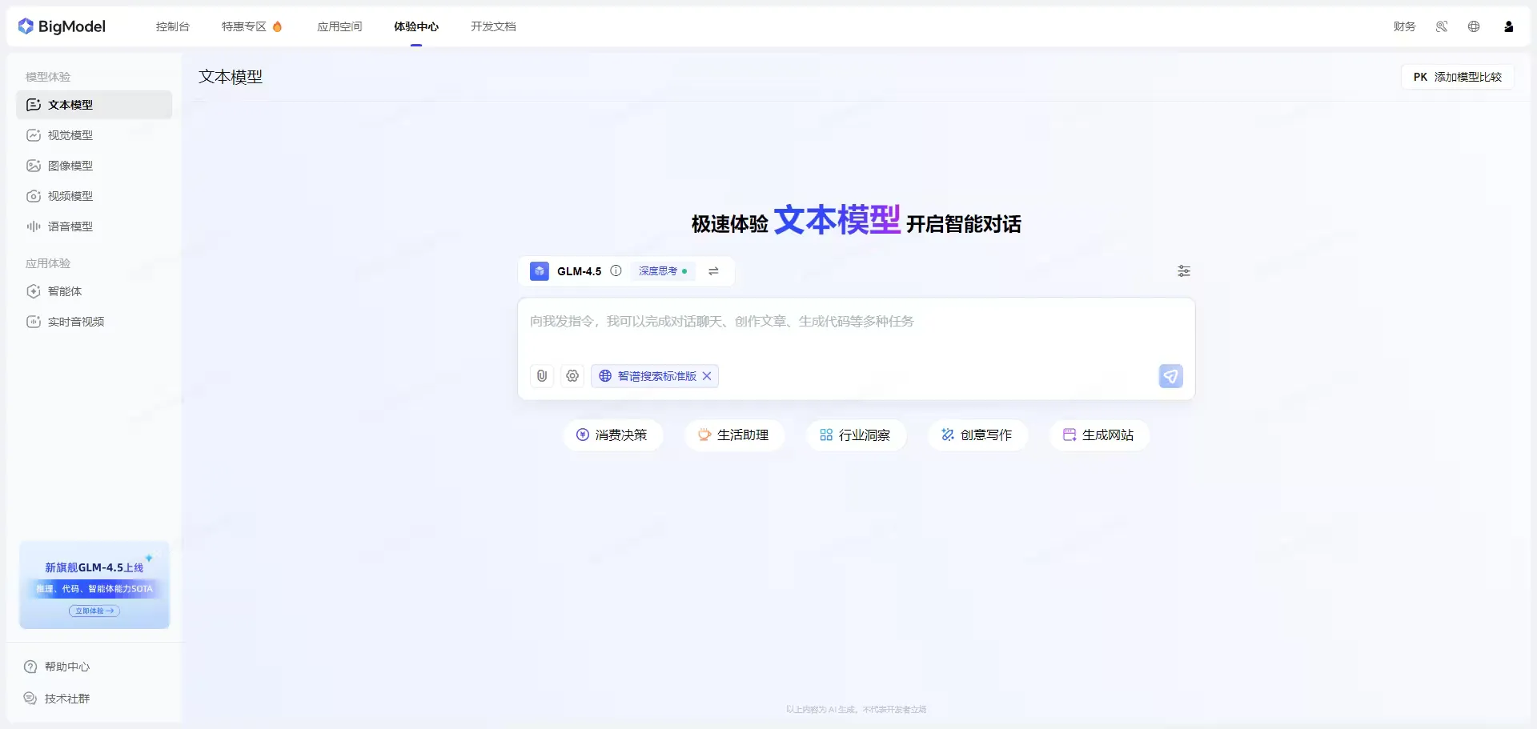Open the parameter sliders panel
The height and width of the screenshot is (729, 1537).
(1184, 271)
